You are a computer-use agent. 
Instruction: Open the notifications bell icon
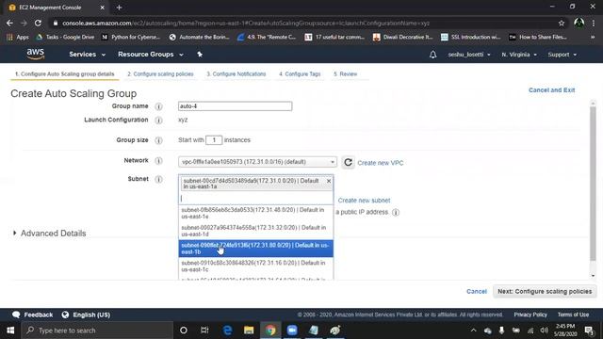432,55
